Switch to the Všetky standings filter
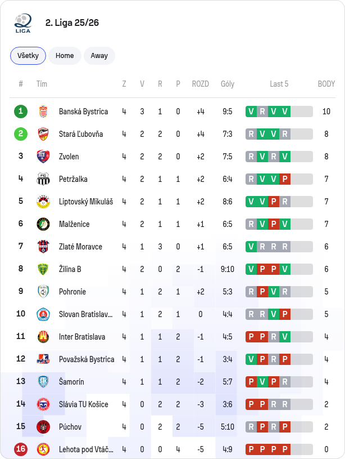 pyautogui.click(x=28, y=56)
